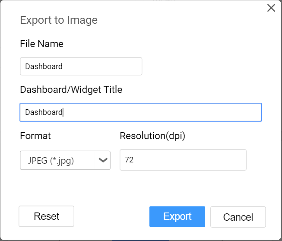282x241 pixels.
Task: Click the Format label
Action: [35, 136]
